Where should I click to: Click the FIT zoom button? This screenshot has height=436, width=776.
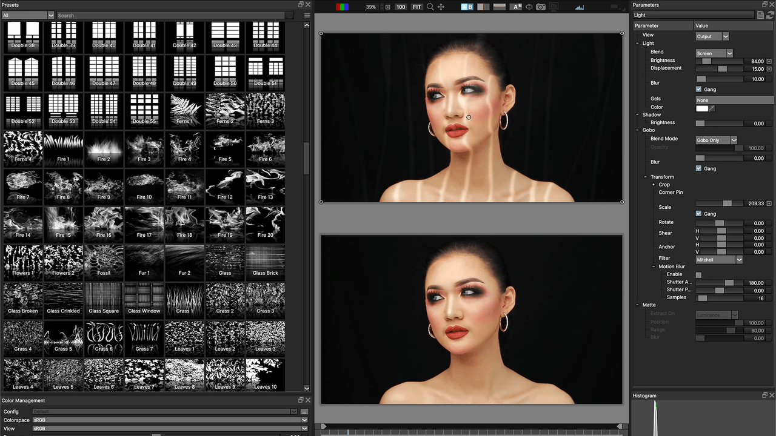coord(417,7)
